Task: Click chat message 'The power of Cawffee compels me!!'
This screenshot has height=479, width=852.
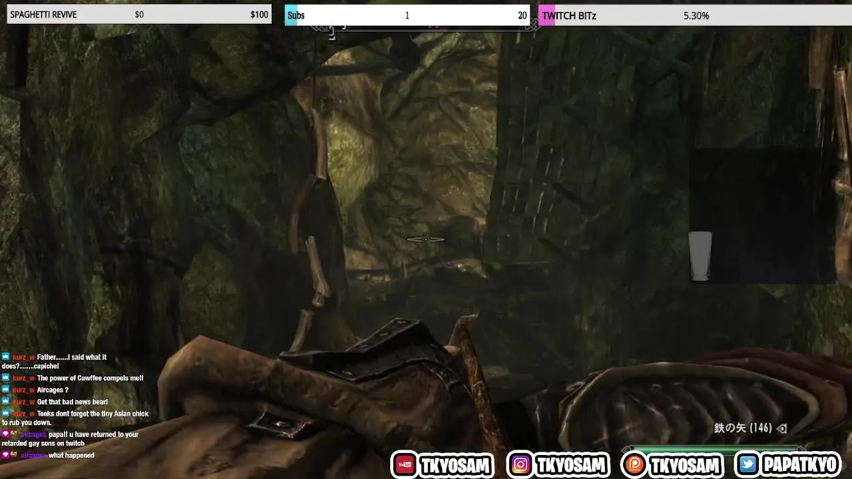Action: pos(90,378)
